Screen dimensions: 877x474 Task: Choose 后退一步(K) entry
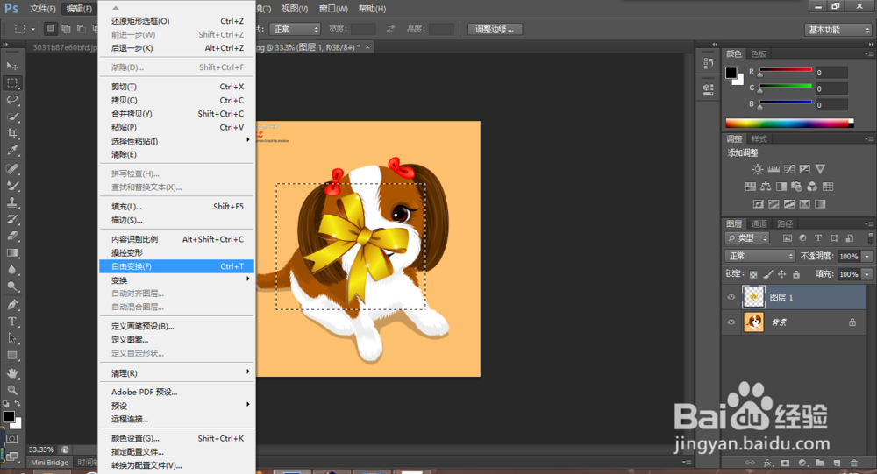pyautogui.click(x=176, y=48)
